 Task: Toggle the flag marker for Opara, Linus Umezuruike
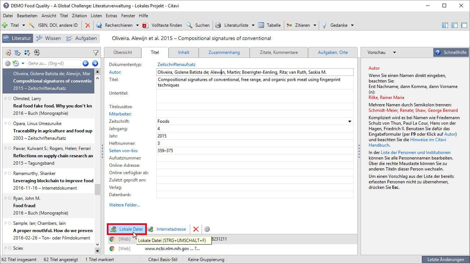tap(6, 124)
